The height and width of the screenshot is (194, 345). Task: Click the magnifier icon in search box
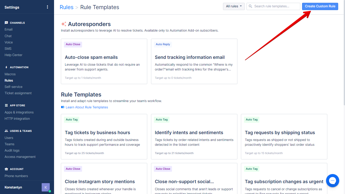[x=251, y=6]
